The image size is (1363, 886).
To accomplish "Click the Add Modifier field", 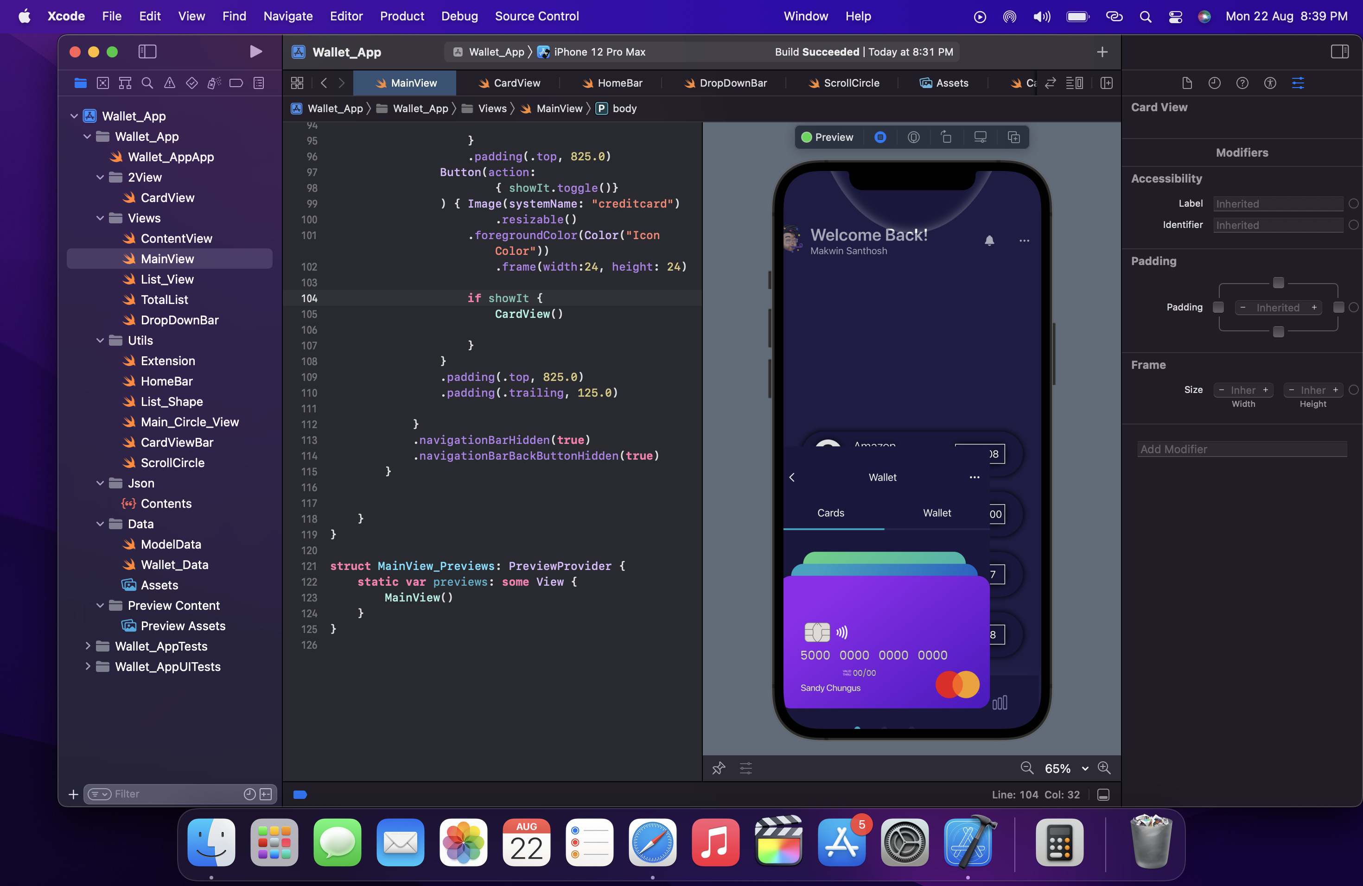I will tap(1242, 449).
